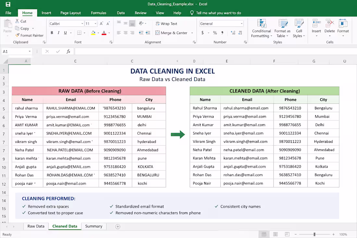Click the Percent Style icon
The height and width of the screenshot is (238, 357).
[x=215, y=33]
